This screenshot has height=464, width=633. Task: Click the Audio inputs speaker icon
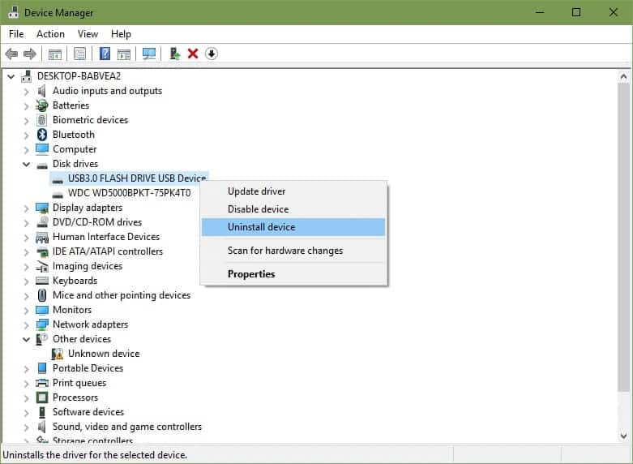tap(41, 91)
